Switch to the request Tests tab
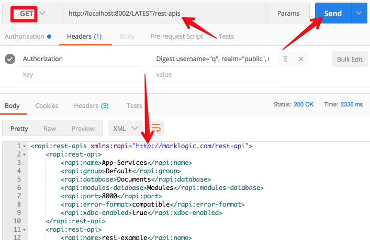 pyautogui.click(x=226, y=37)
